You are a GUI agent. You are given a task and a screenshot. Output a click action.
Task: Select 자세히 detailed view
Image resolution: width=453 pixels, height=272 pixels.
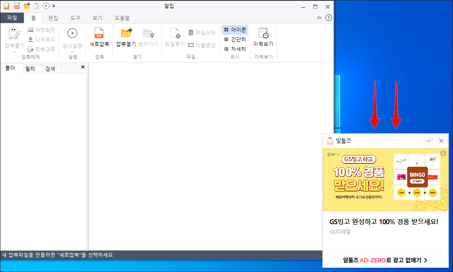[235, 49]
